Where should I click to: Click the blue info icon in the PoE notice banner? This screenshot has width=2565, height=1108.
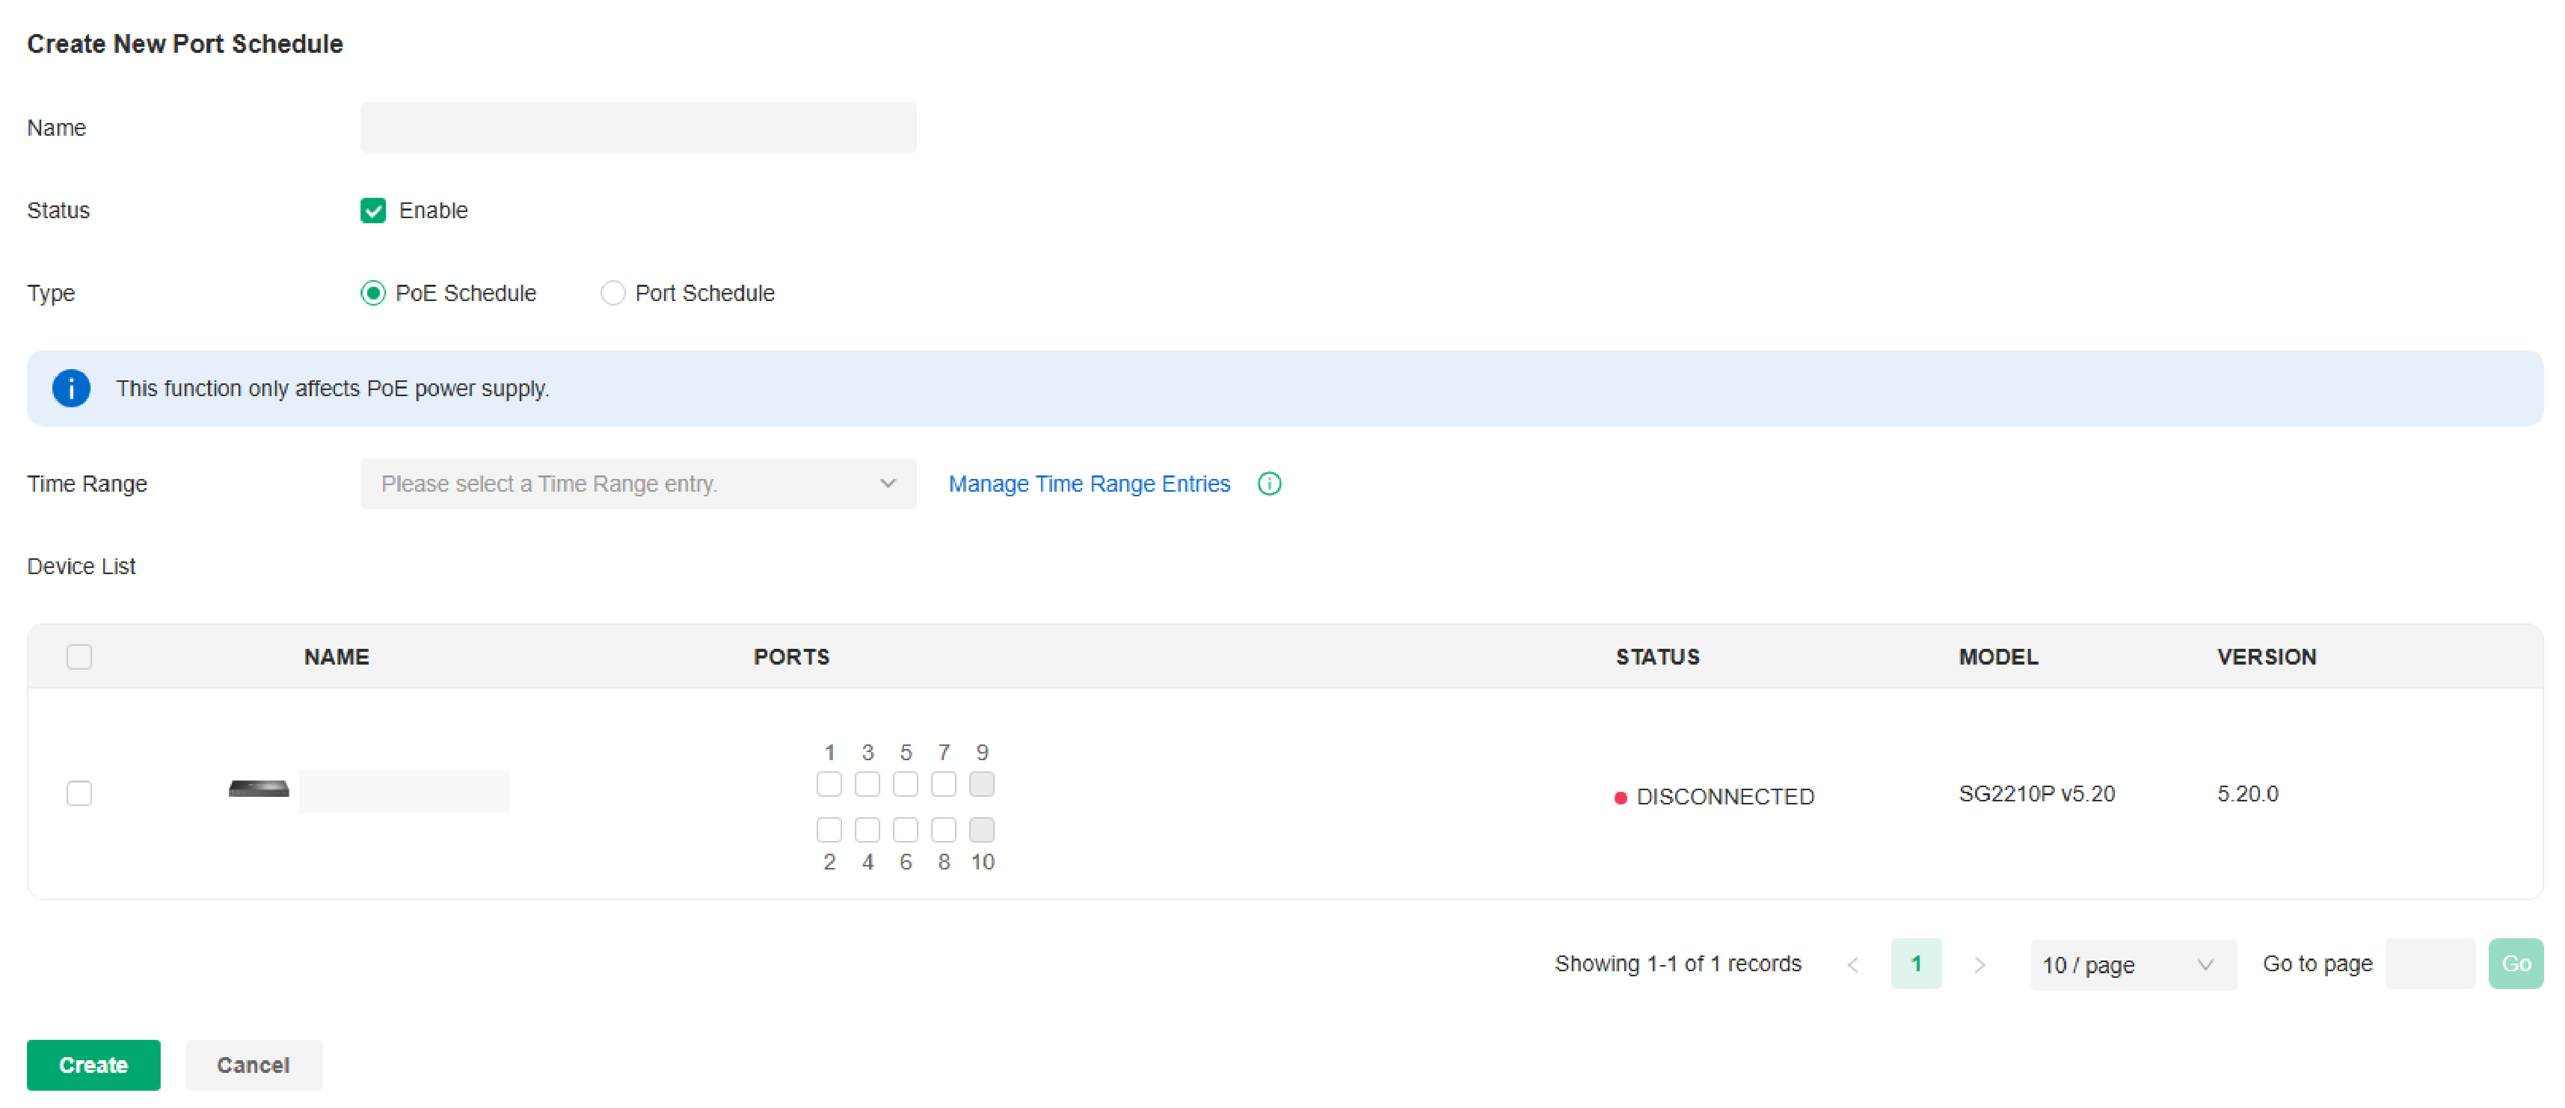click(71, 388)
